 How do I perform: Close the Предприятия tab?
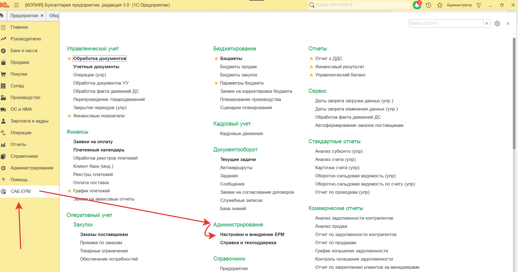pyautogui.click(x=42, y=16)
